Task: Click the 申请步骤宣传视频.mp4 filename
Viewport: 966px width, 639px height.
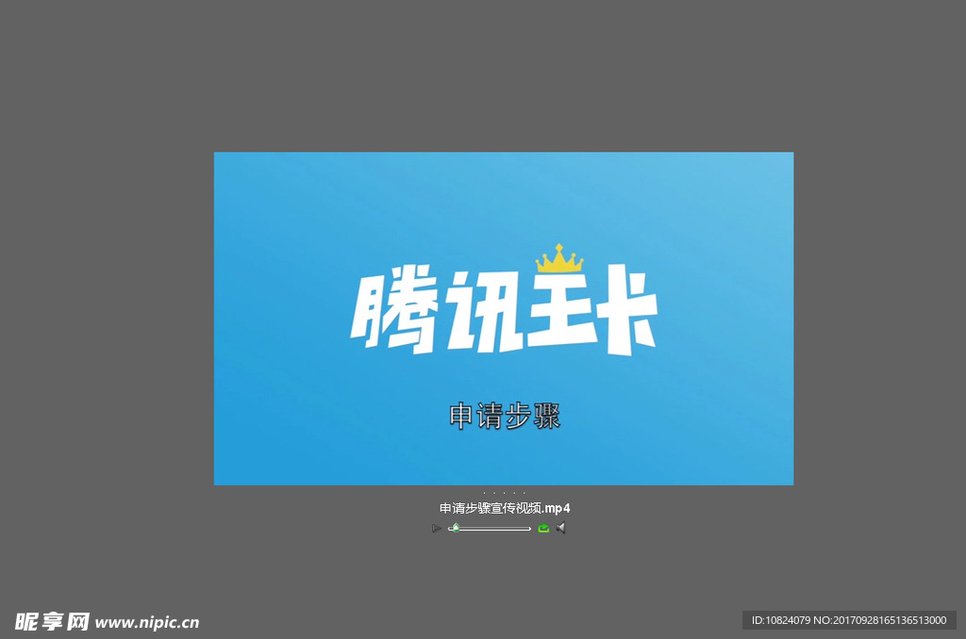Action: pos(503,508)
